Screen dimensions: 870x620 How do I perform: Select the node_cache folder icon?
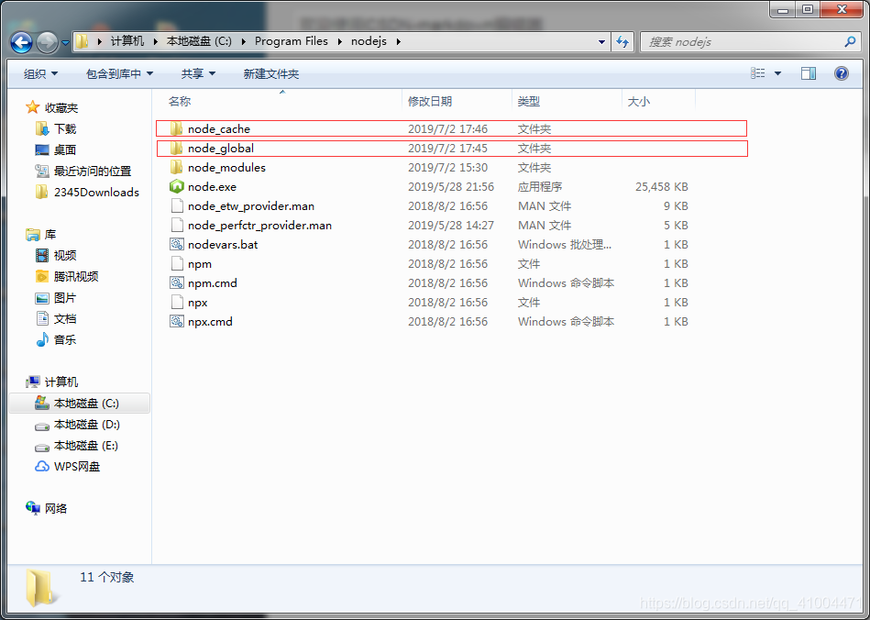(x=176, y=128)
